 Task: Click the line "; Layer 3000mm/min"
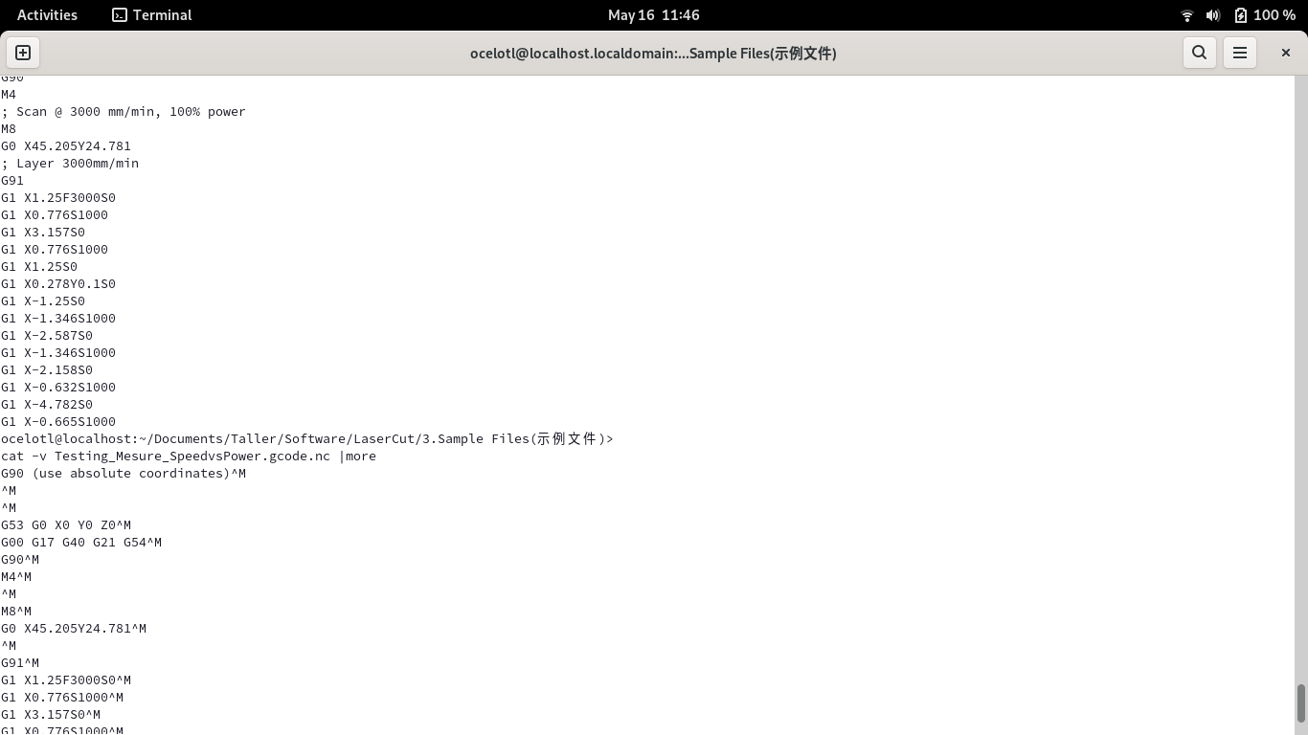point(70,164)
